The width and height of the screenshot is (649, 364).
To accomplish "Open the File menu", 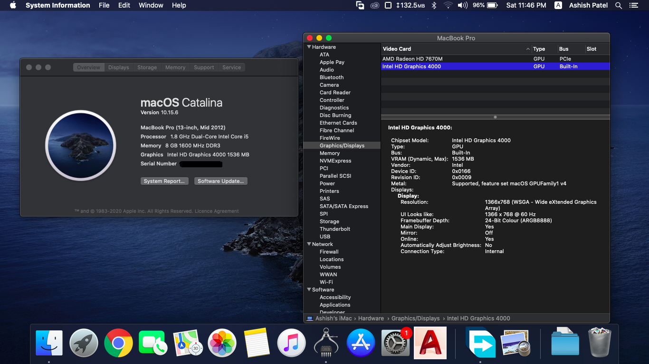I will [104, 5].
